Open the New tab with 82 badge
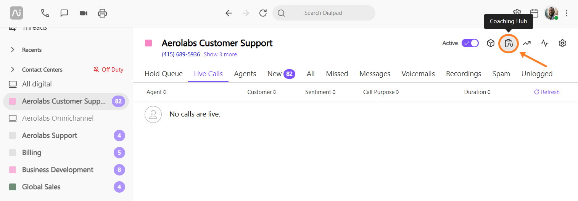This screenshot has width=578, height=201. (x=281, y=74)
